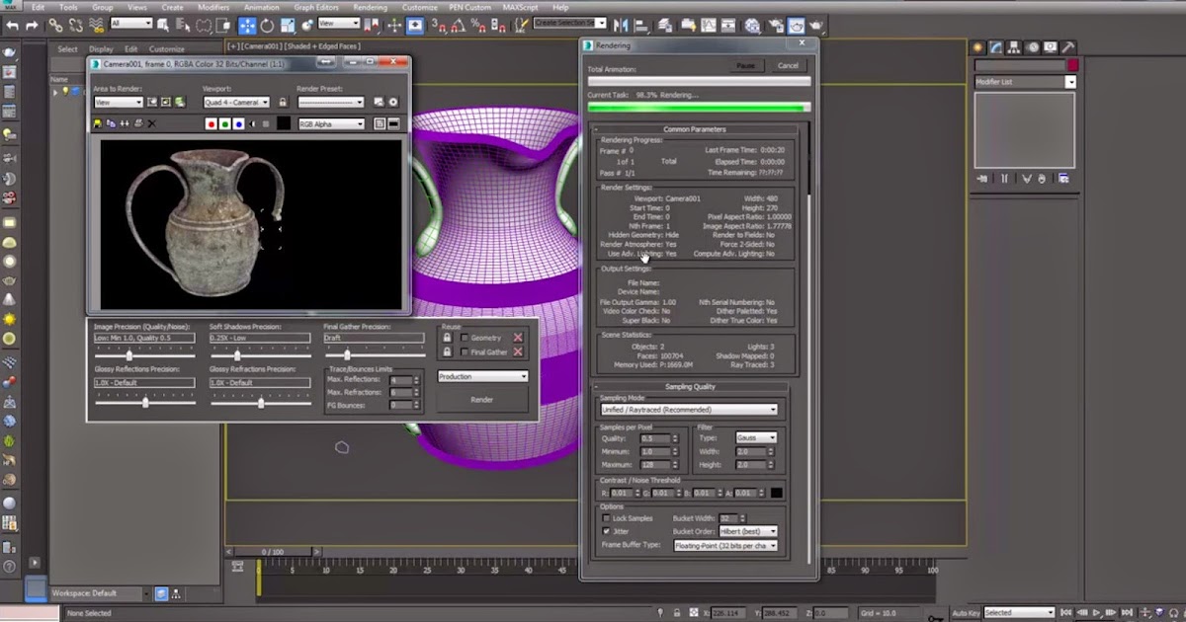1186x622 pixels.
Task: Click the Print Image icon in frame window
Action: [138, 123]
